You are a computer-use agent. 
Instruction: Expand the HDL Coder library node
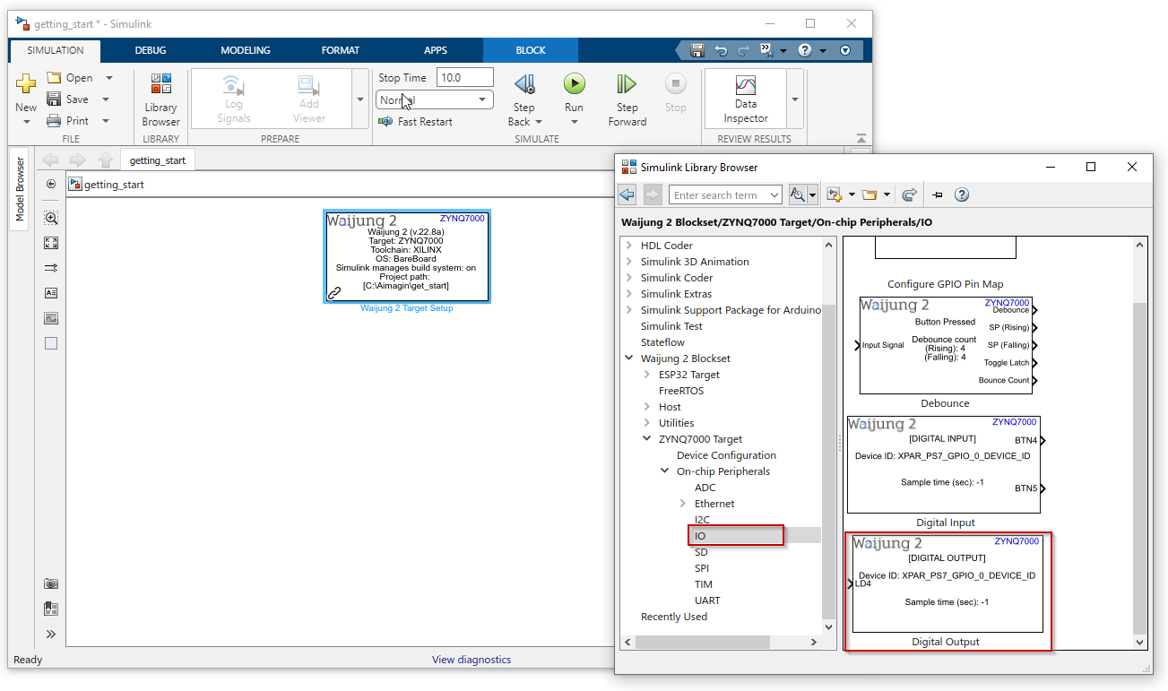point(629,246)
